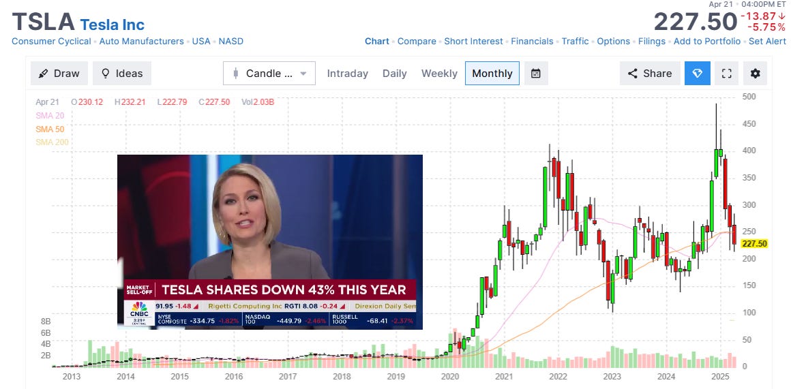
Task: Click the H 232.21 high value
Action: [x=130, y=102]
